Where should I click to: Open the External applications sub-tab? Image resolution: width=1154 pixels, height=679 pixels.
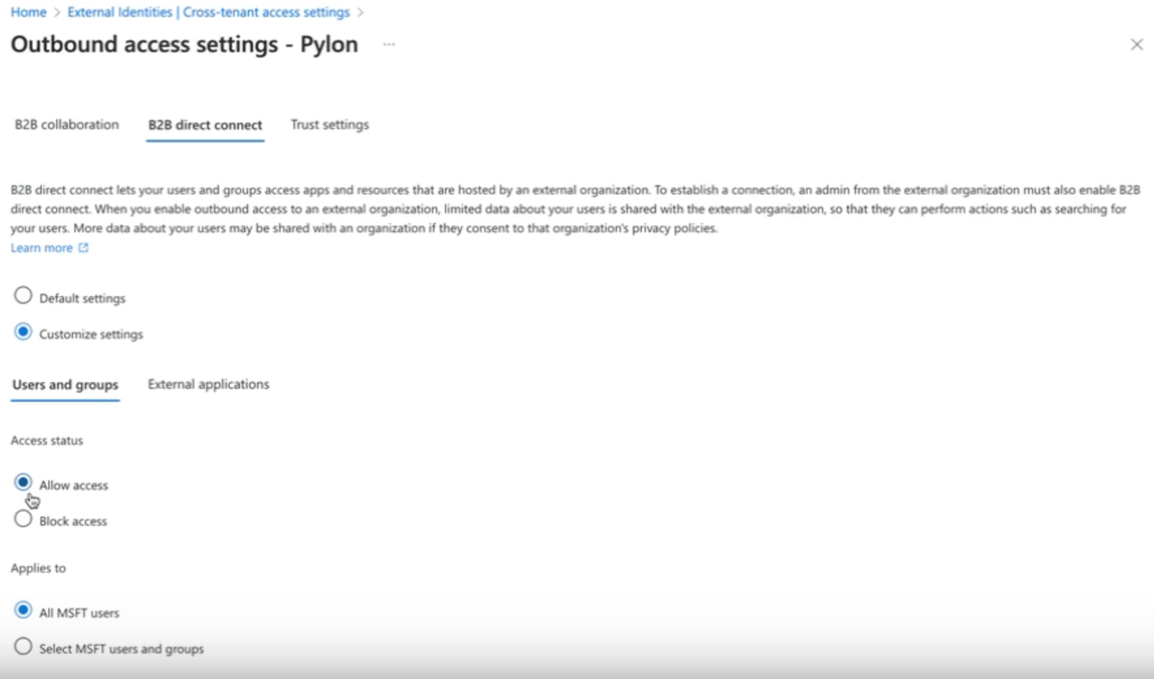coord(209,384)
